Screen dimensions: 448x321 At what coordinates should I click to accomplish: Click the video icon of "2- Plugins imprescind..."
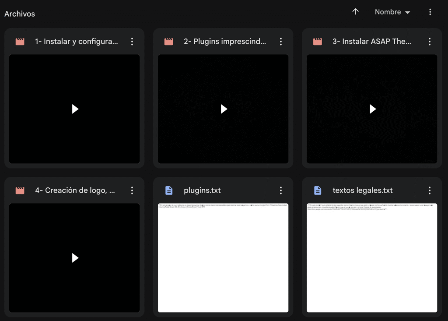coord(169,42)
